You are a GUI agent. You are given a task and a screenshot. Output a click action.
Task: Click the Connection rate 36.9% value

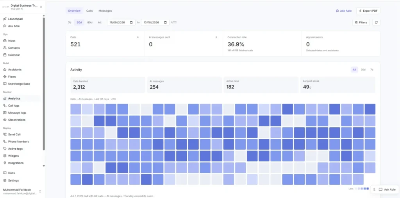pyautogui.click(x=236, y=44)
